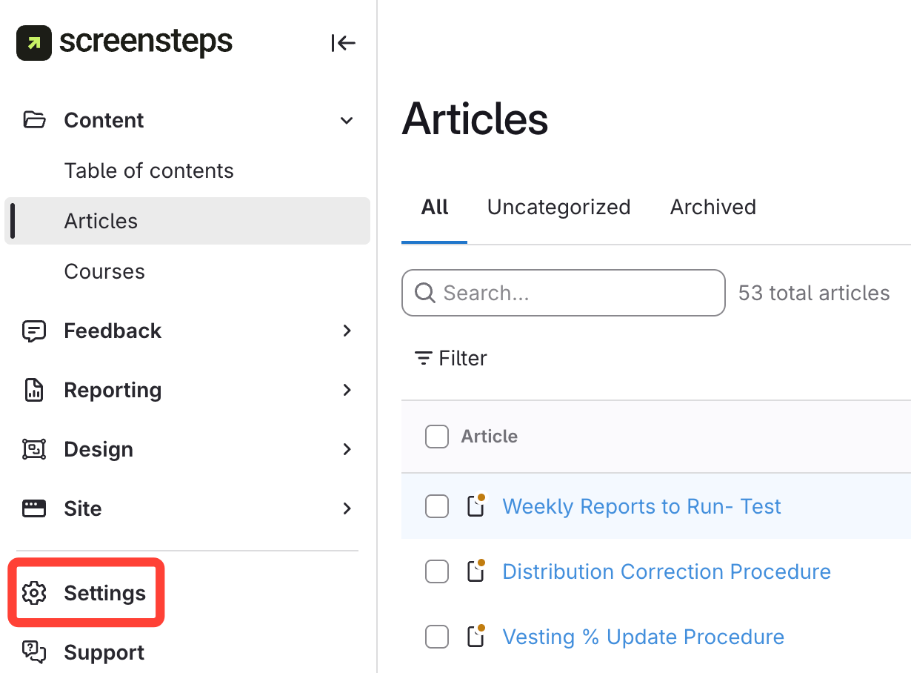
Task: Toggle the select-all Article checkbox
Action: [437, 437]
